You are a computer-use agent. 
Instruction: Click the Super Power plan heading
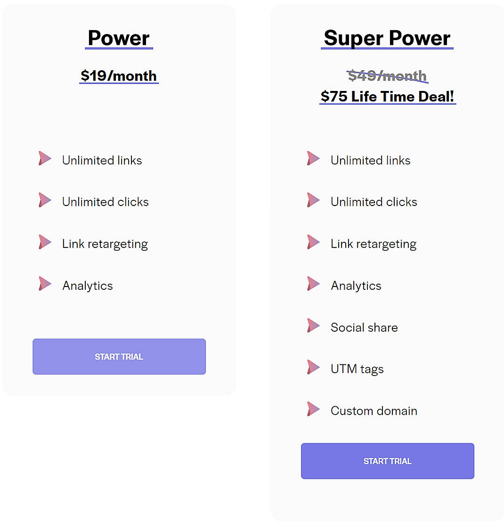point(387,38)
